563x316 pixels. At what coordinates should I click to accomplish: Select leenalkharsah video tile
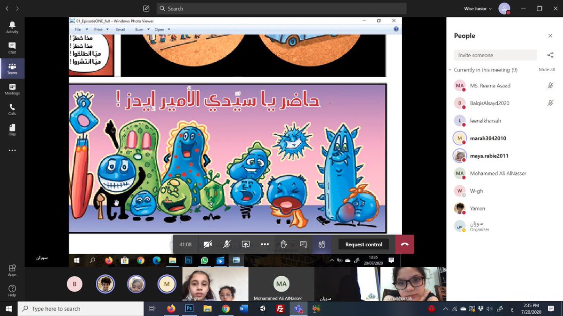point(412,284)
